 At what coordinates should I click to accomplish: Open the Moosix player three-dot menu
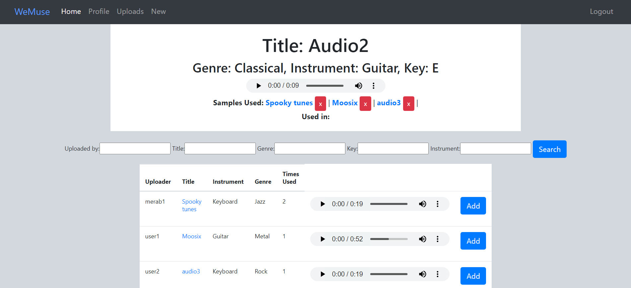coord(438,239)
